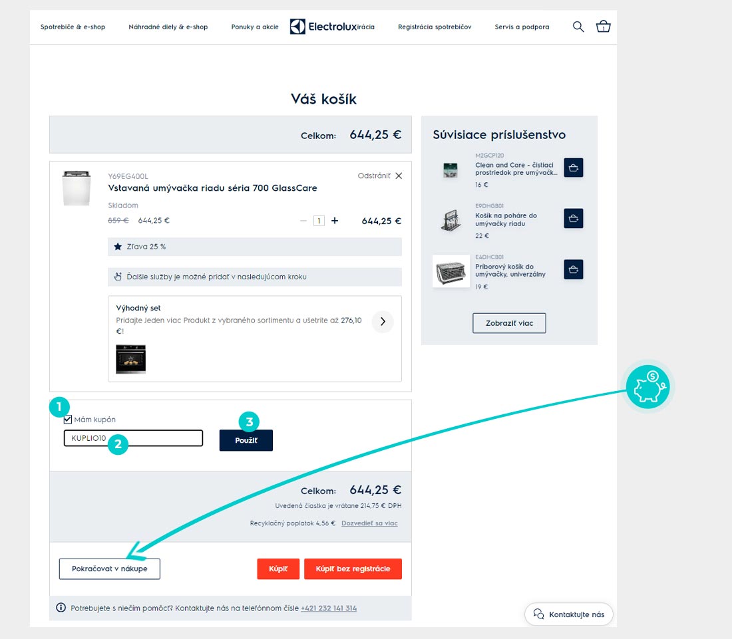Image resolution: width=732 pixels, height=639 pixels.
Task: Click the piggy bank savings icon
Action: [649, 387]
